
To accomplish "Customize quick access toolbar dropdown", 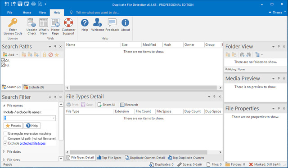I will [45, 4].
